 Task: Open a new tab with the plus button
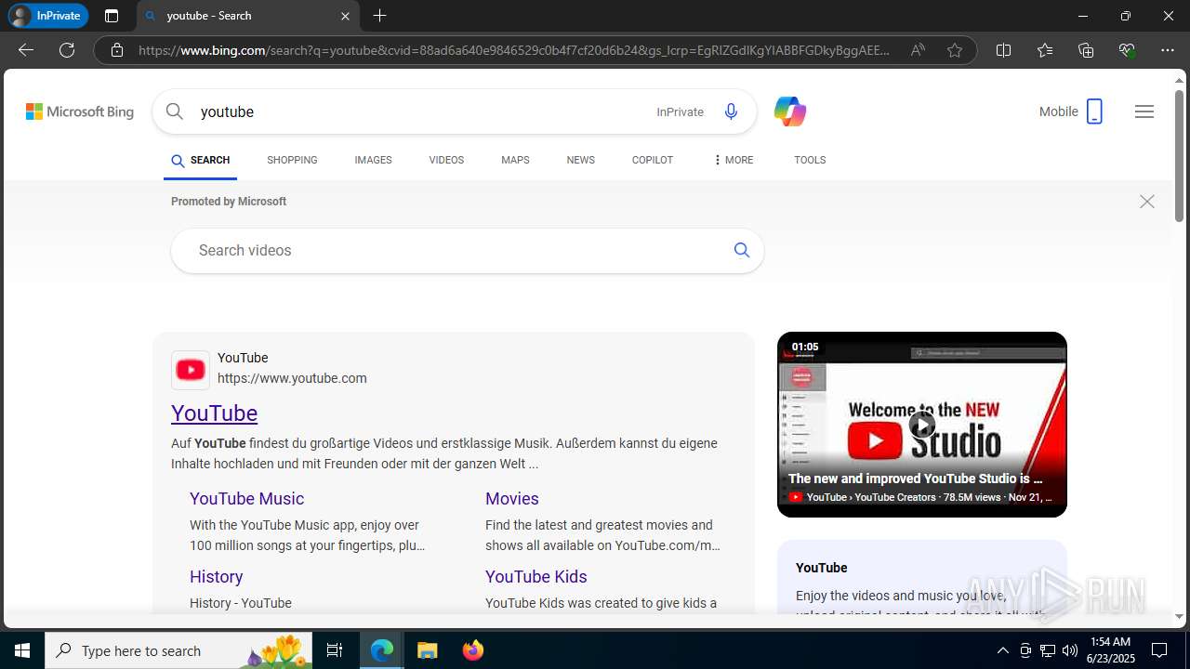379,16
